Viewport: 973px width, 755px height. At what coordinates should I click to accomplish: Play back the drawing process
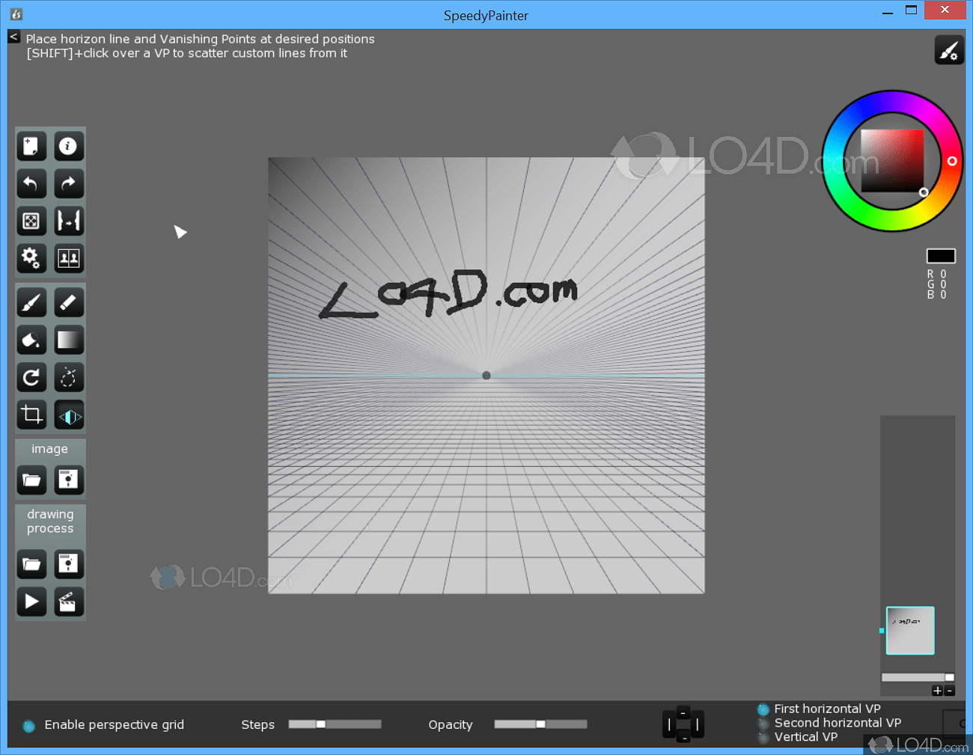click(x=31, y=602)
